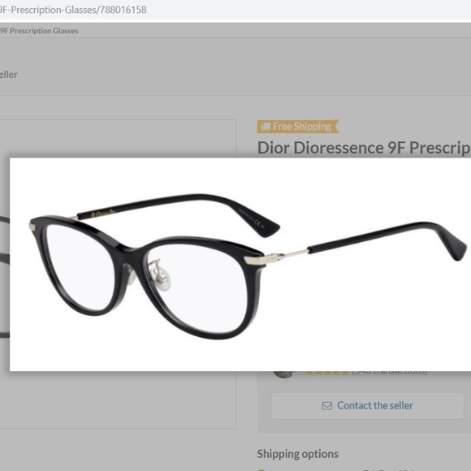
Task: Click the Dior logo on the temple arm
Action: (104, 213)
